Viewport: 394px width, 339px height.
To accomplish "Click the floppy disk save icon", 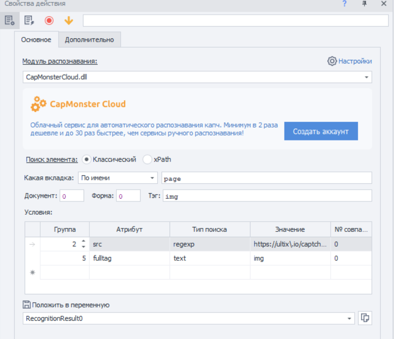I will point(27,305).
